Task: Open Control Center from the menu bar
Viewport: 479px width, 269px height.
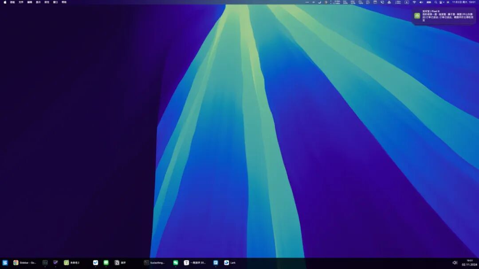Action: [441, 2]
